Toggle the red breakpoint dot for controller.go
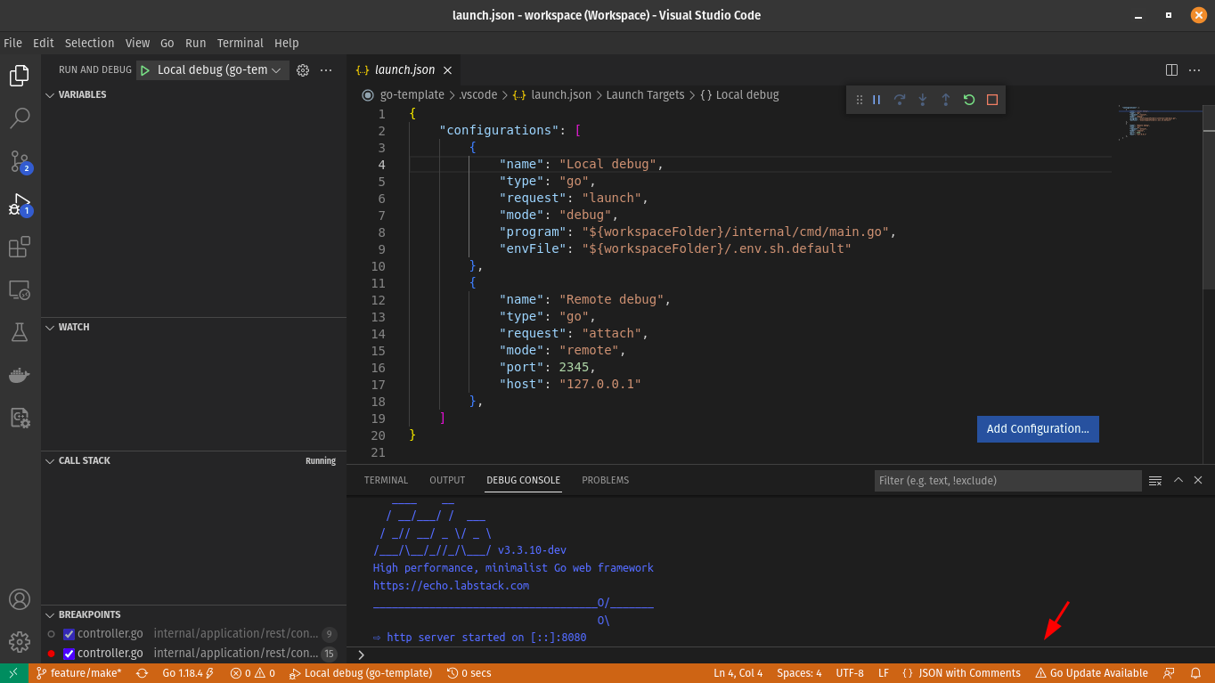1215x683 pixels. click(x=52, y=653)
